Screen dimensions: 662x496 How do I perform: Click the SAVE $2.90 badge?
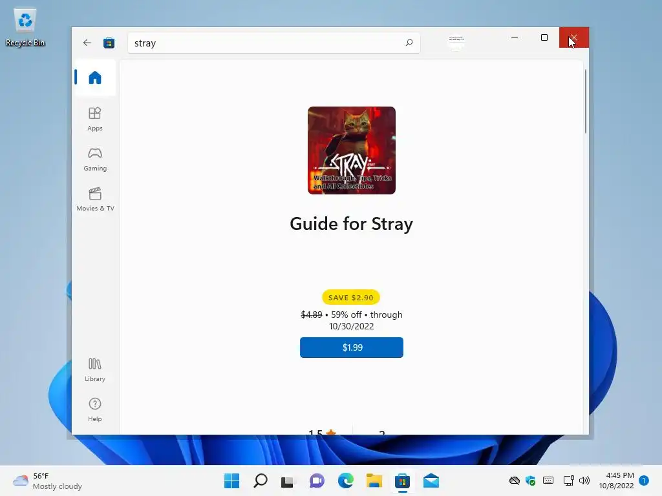pos(351,297)
